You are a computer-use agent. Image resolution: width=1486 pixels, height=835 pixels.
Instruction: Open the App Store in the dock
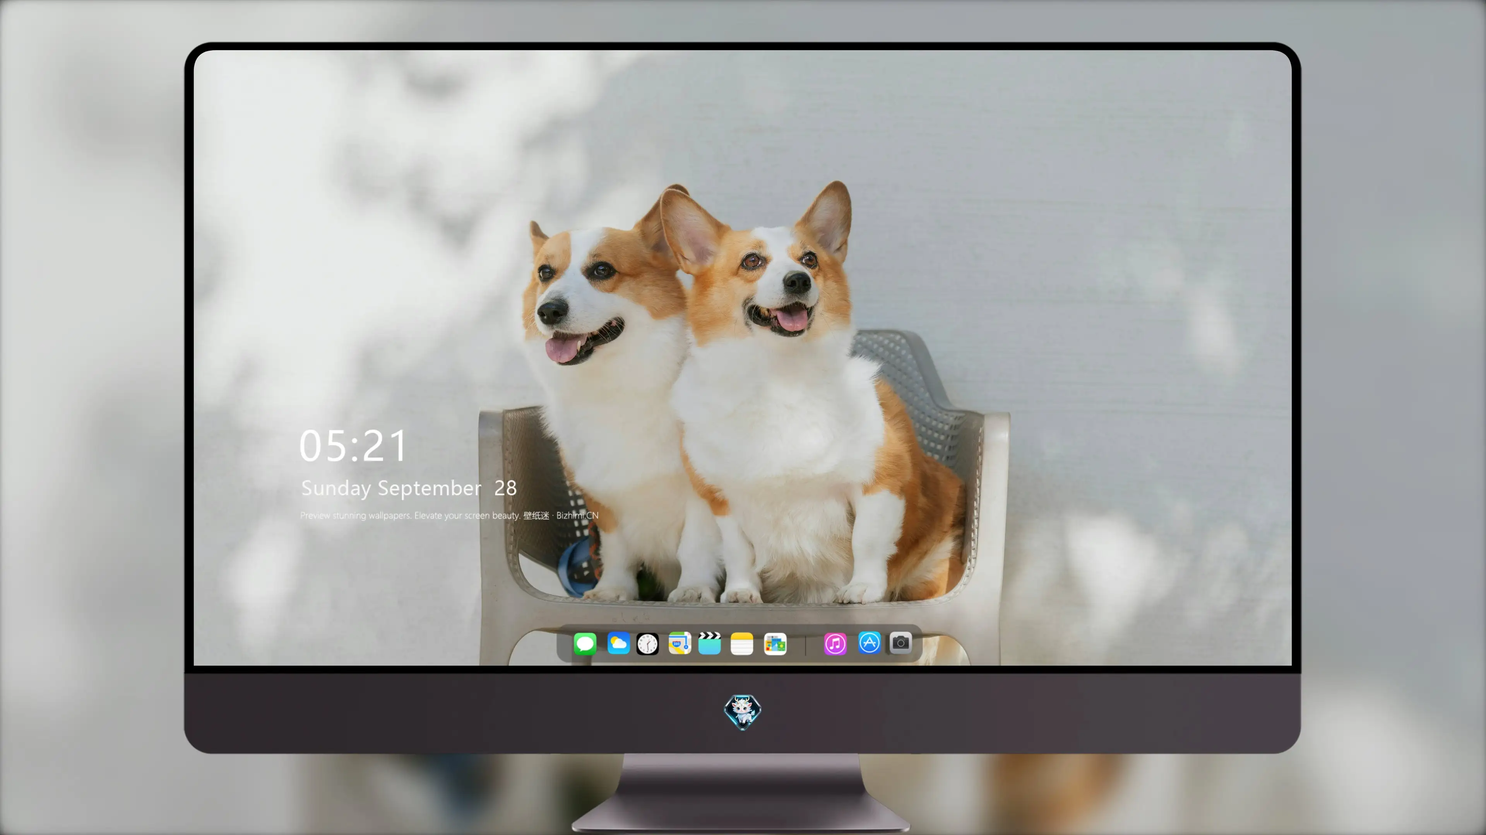click(x=869, y=643)
